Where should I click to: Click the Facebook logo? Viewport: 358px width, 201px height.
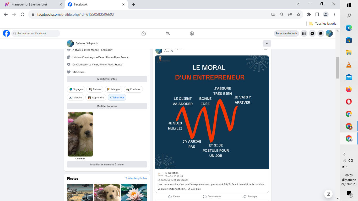(x=6, y=33)
